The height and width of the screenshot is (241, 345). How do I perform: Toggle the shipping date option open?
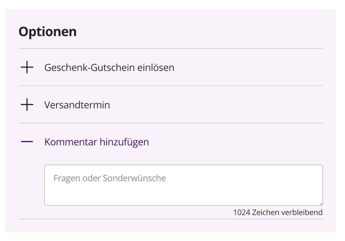tap(77, 105)
